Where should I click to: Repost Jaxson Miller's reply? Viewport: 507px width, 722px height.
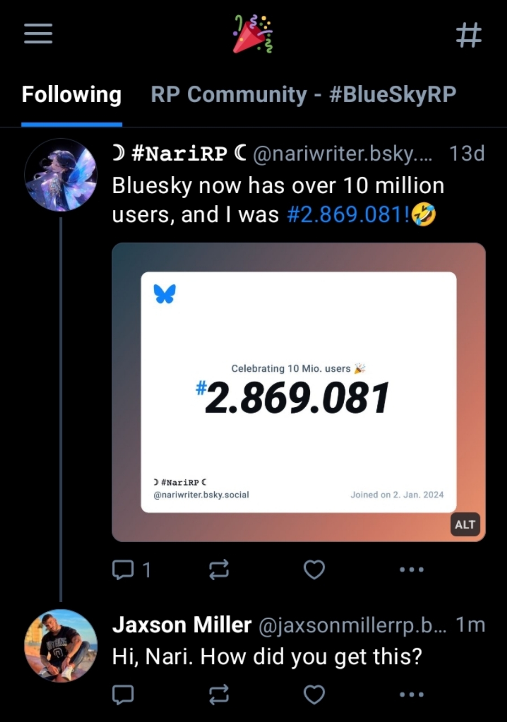(219, 695)
